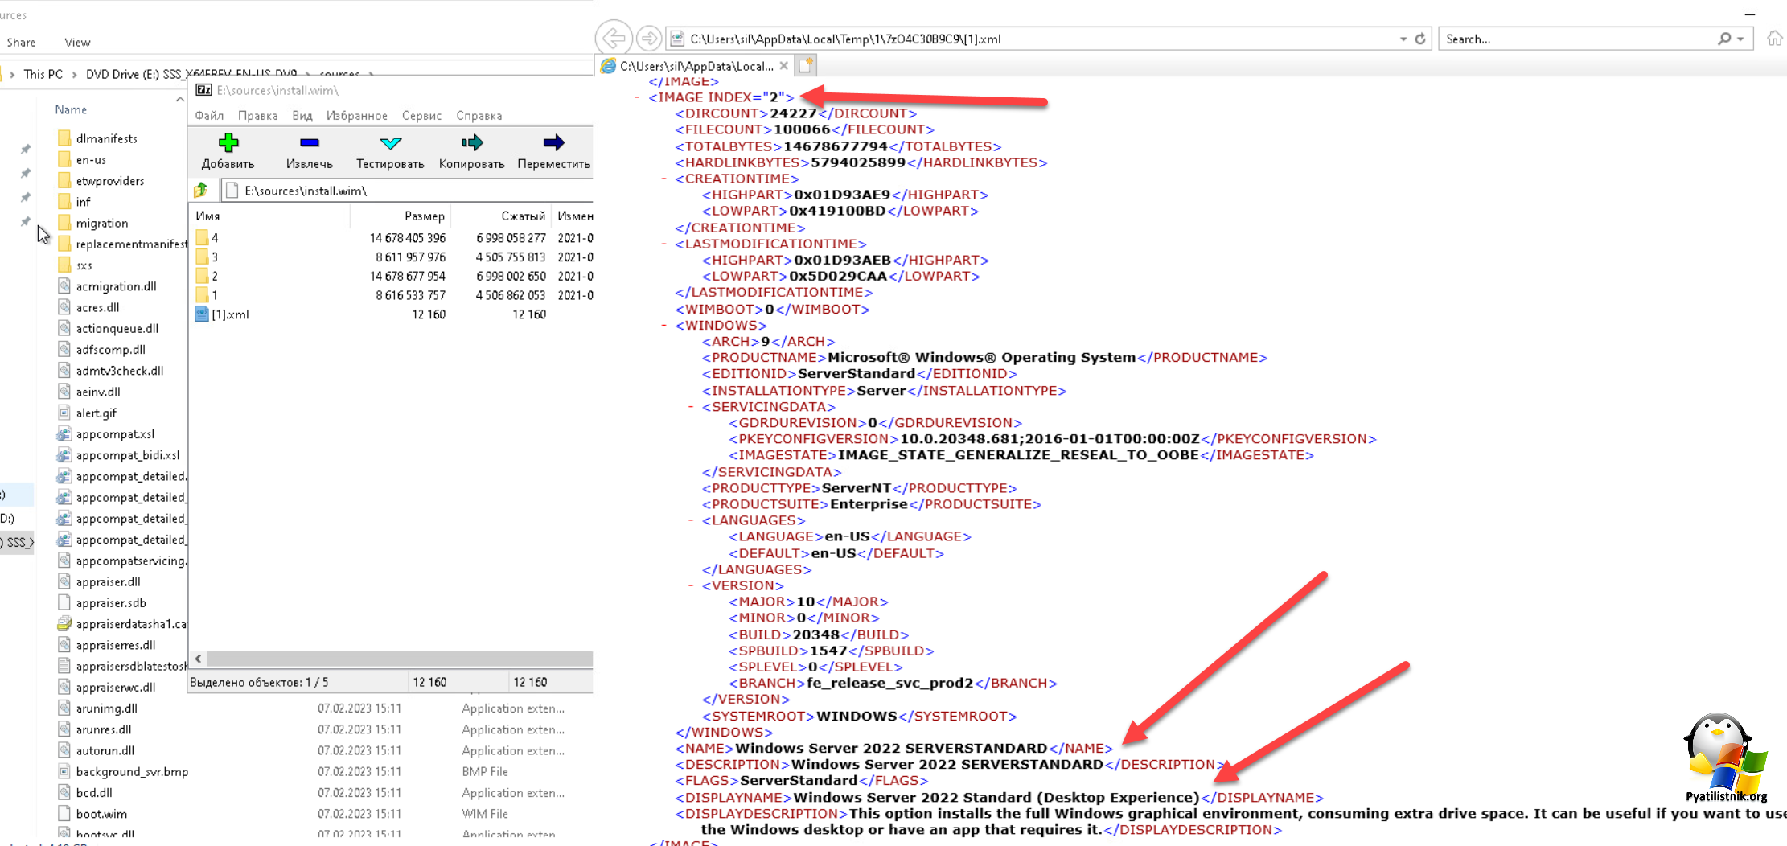1787x846 pixels.
Task: Collapse the VERSION XML node
Action: click(690, 585)
